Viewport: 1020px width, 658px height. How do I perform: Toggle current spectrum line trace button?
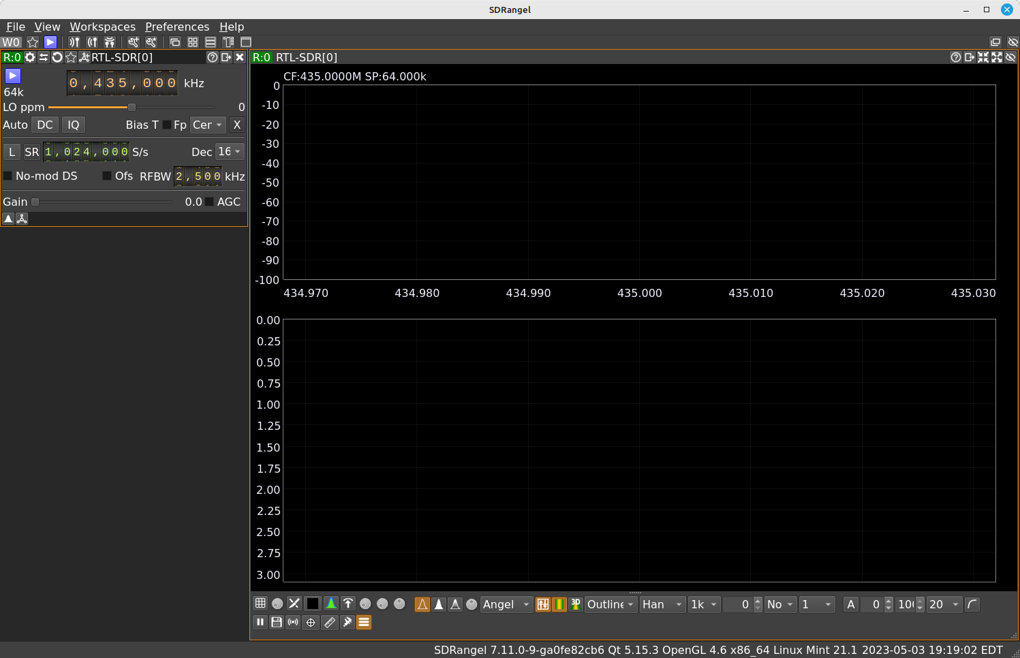tap(422, 604)
